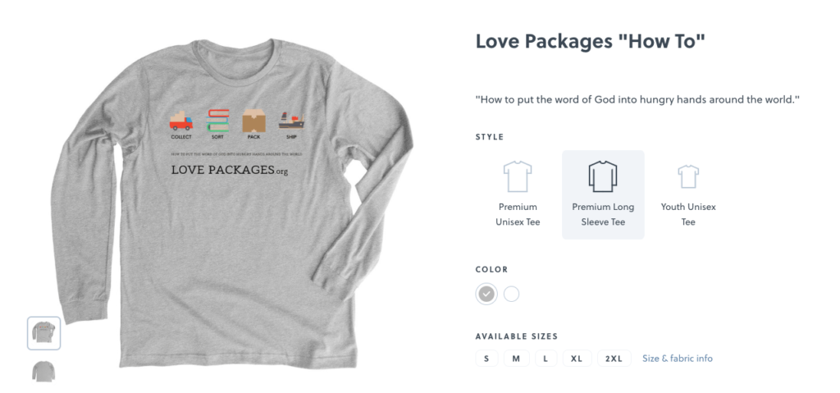Open Size & fabric info link

677,359
